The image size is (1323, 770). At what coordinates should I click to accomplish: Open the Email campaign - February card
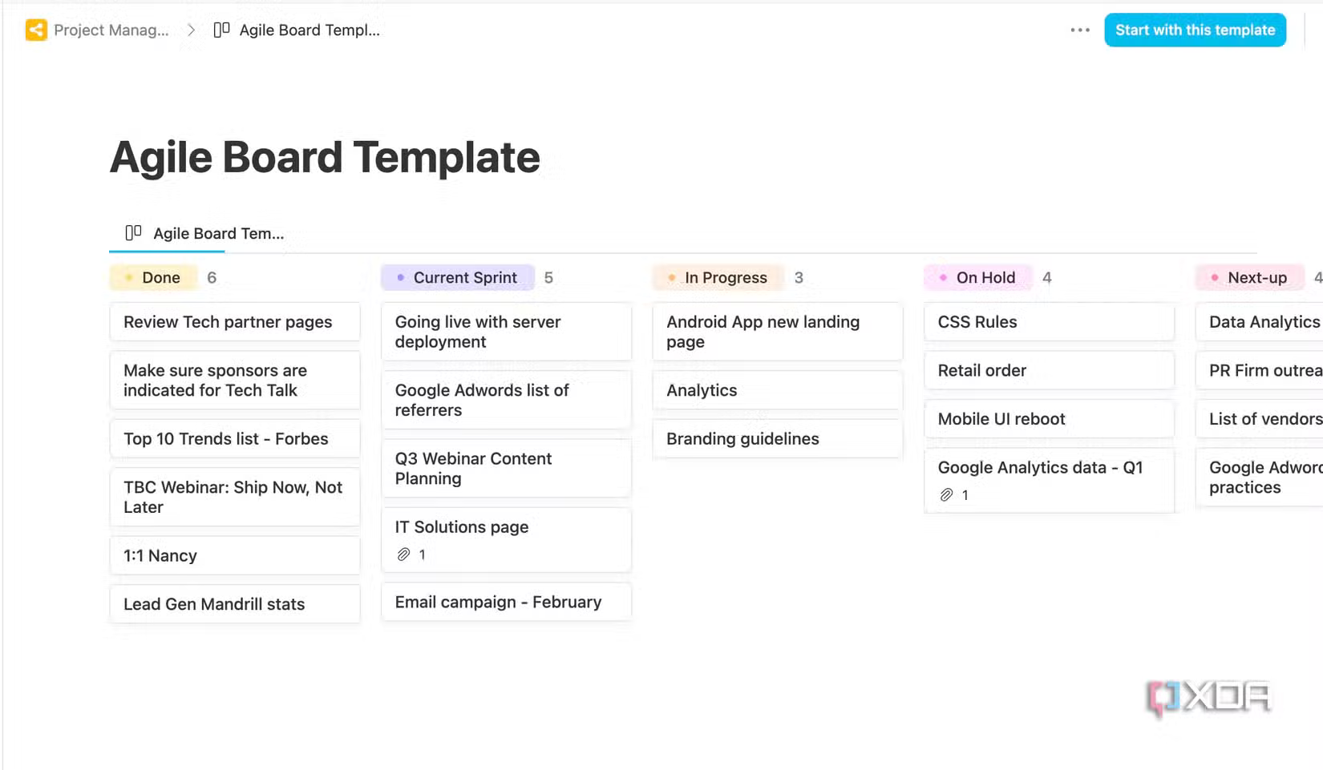tap(506, 603)
